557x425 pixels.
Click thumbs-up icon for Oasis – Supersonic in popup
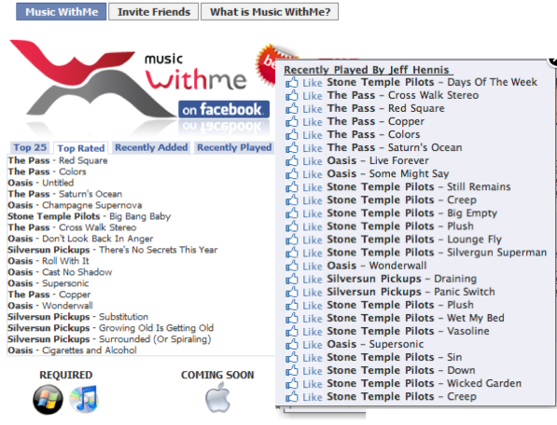click(x=292, y=345)
